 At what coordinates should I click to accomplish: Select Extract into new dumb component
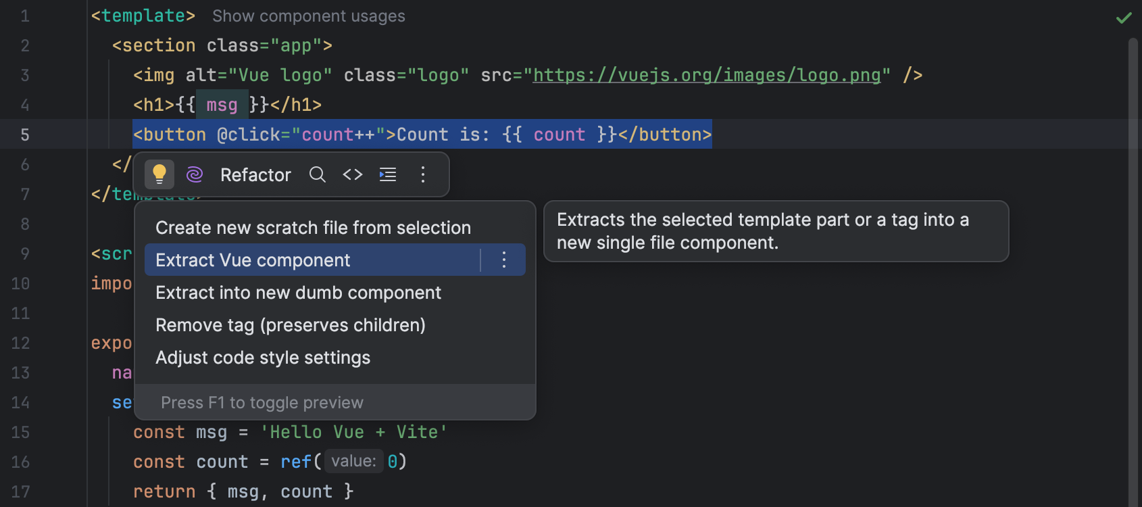[298, 292]
